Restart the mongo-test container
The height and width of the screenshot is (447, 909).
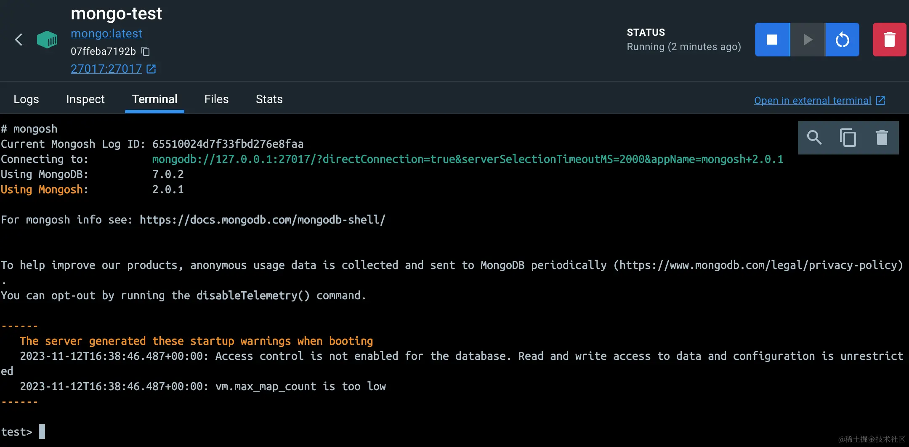click(x=842, y=40)
